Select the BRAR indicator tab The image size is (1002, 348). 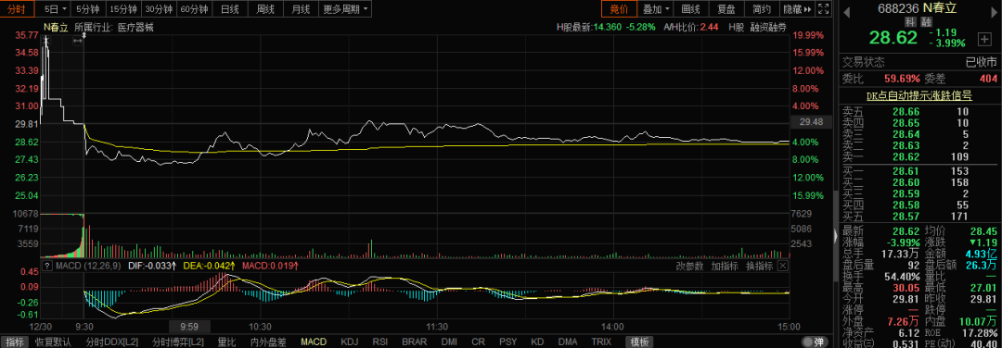415,342
